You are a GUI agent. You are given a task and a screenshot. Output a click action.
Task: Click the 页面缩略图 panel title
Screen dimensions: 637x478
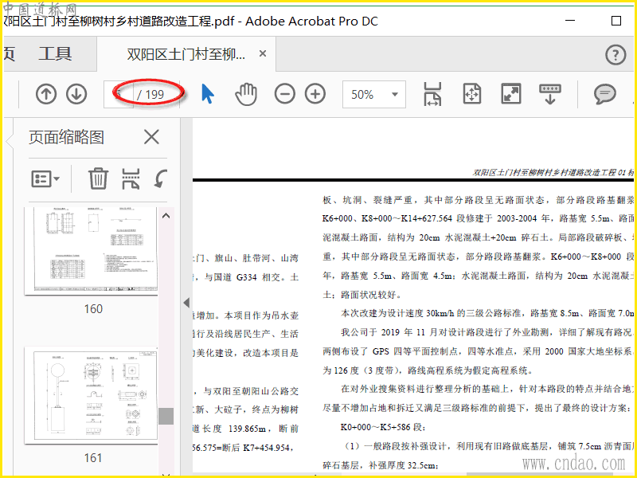tap(67, 137)
